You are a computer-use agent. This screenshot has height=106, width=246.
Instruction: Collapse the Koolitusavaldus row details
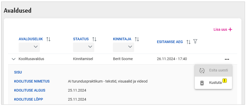tap(14, 59)
